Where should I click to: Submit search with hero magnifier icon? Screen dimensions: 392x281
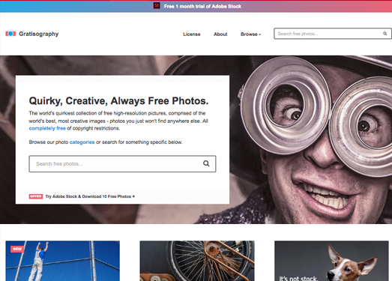click(x=206, y=163)
